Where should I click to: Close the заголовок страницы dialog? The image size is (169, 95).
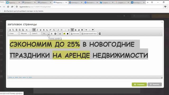[162, 22]
